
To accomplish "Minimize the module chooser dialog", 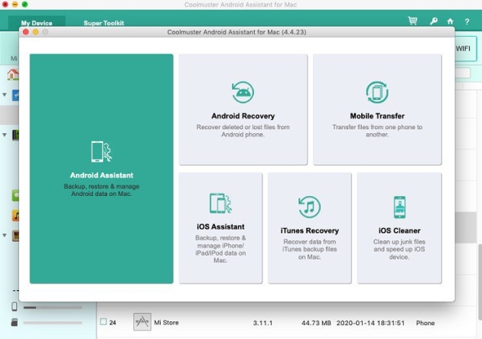I will (36, 32).
